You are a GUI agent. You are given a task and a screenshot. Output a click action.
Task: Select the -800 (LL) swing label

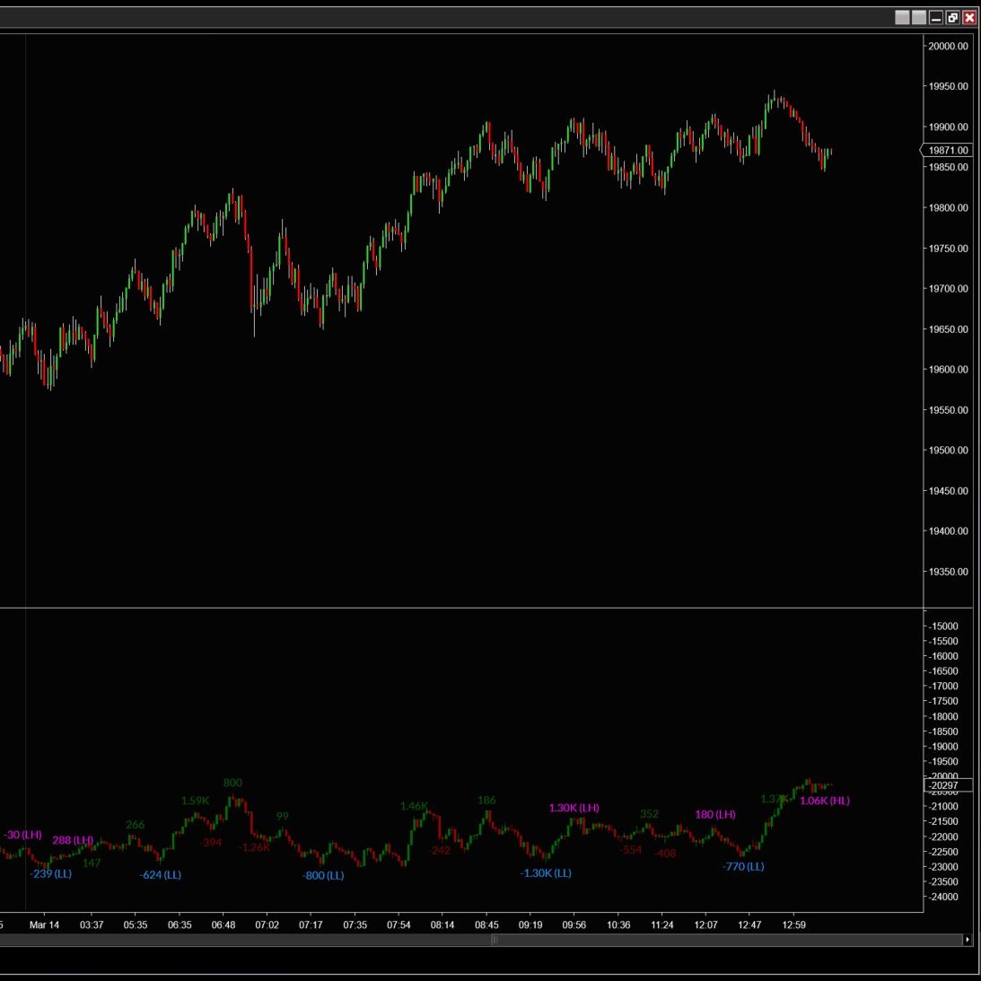click(323, 875)
